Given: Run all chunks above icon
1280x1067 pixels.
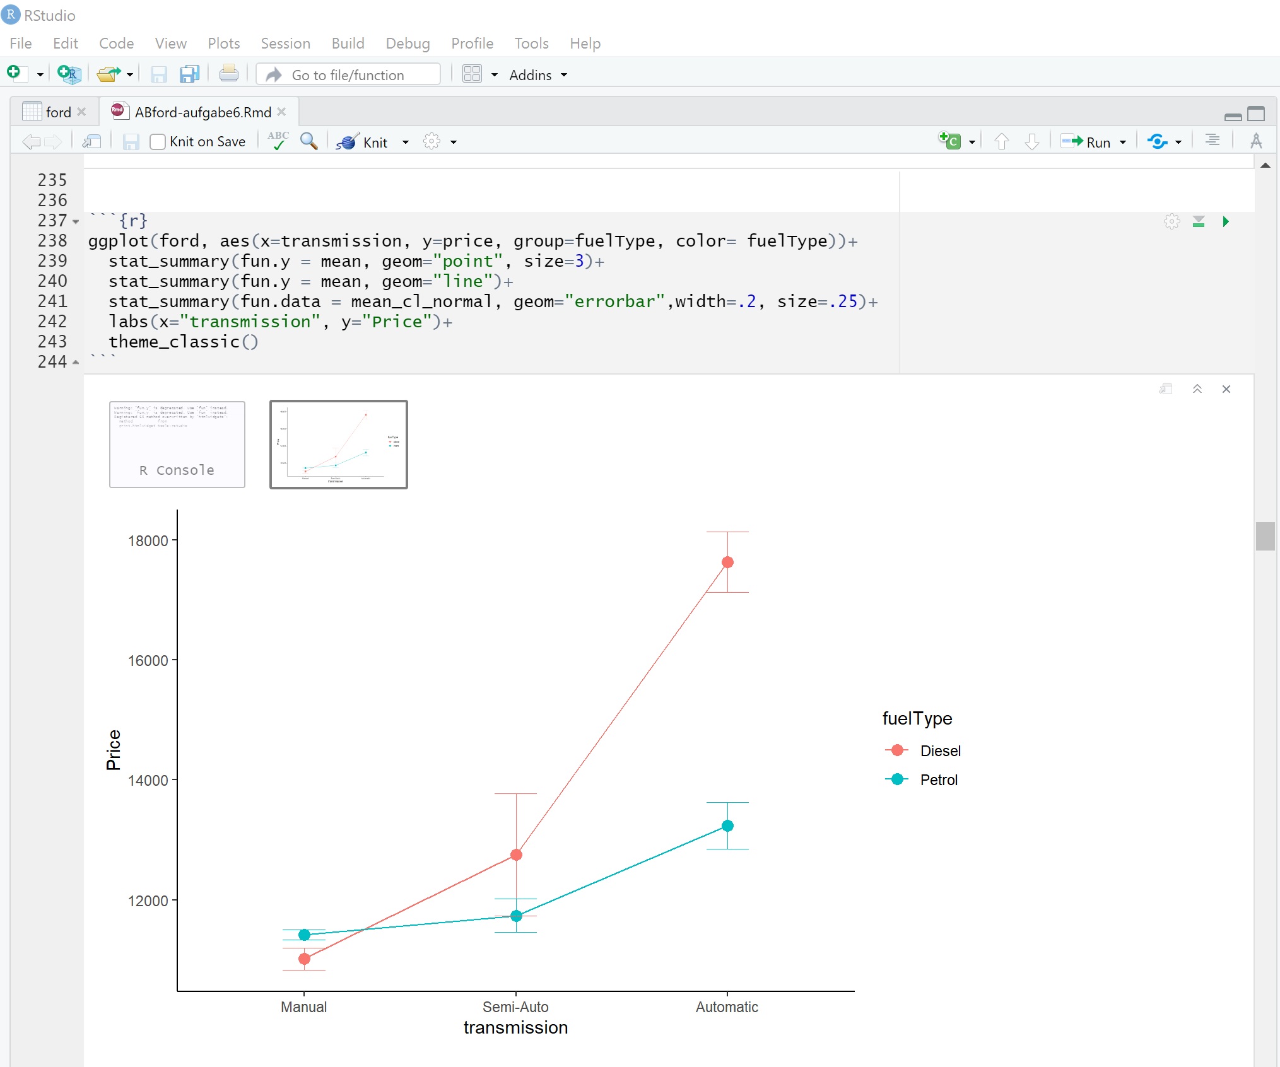Looking at the screenshot, I should pyautogui.click(x=1199, y=221).
